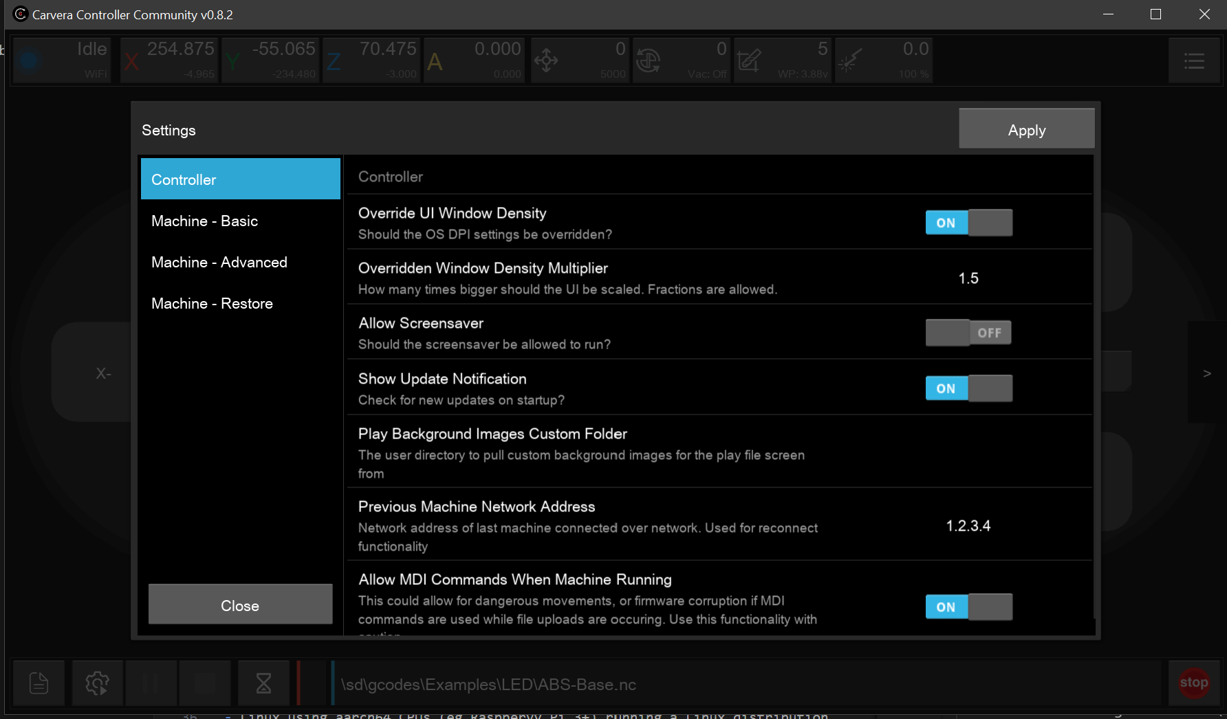Edit the 1.5 density multiplier value
The width and height of the screenshot is (1227, 719).
pyautogui.click(x=968, y=278)
